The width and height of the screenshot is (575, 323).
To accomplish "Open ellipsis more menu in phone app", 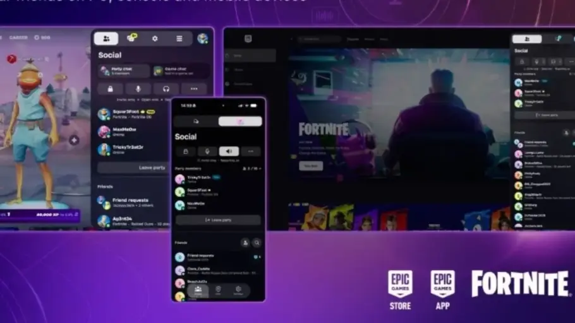I will (251, 151).
